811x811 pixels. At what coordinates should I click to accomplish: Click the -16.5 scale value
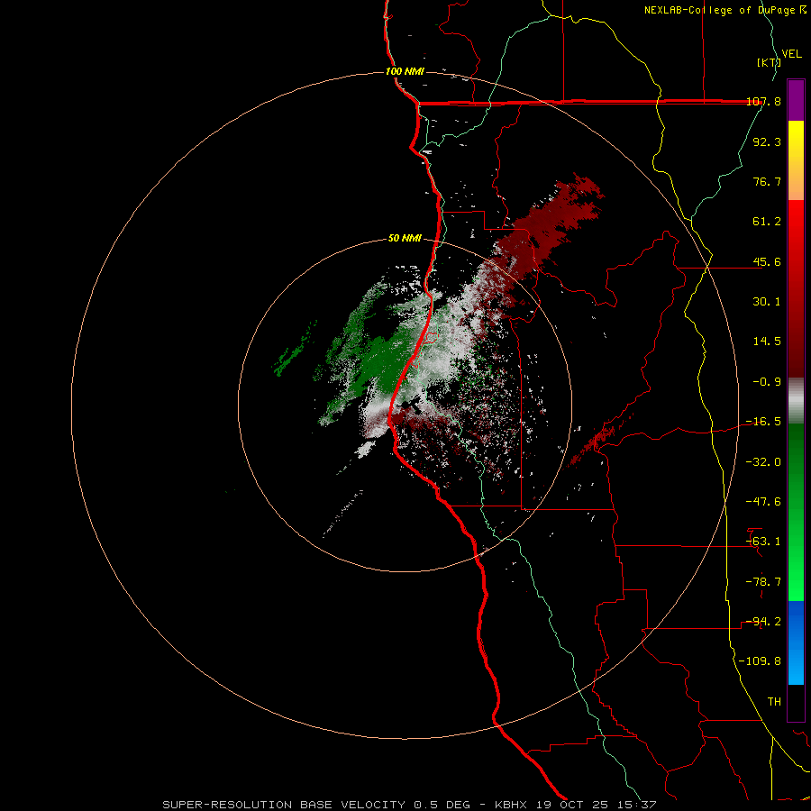763,422
